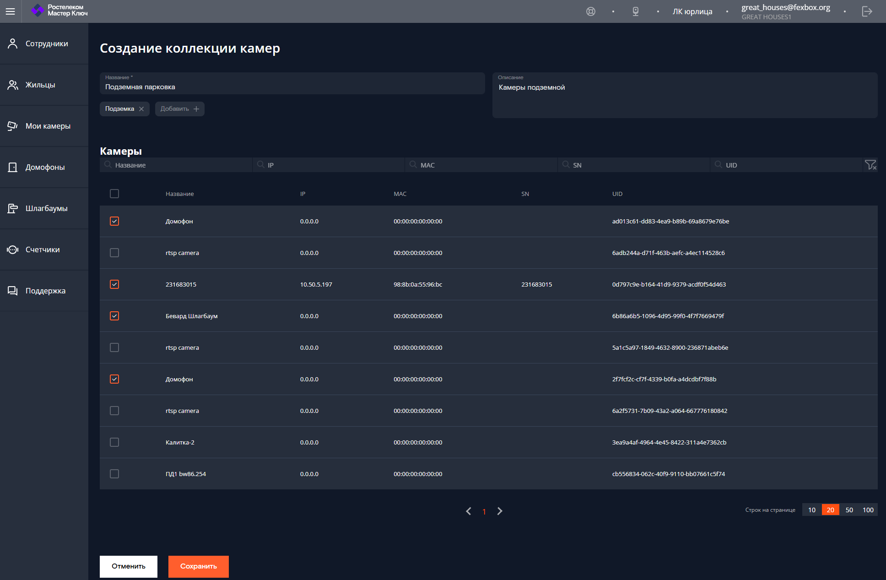Viewport: 886px width, 580px height.
Task: Toggle the select-all cameras checkbox
Action: [x=114, y=194]
